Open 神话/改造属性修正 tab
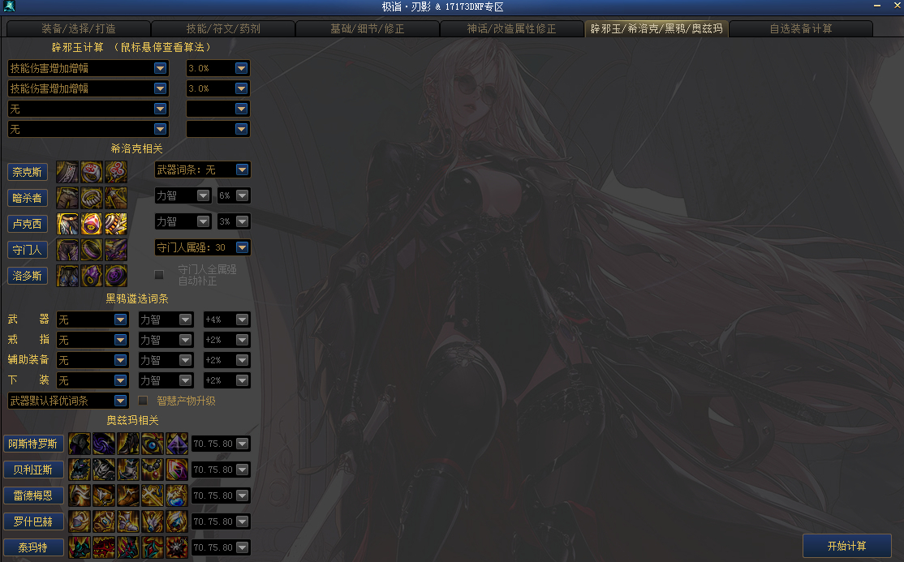Screen dimensions: 904x562 point(512,29)
